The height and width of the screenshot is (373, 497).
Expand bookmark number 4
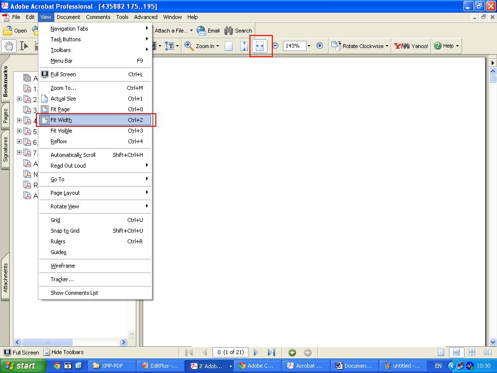pos(19,120)
